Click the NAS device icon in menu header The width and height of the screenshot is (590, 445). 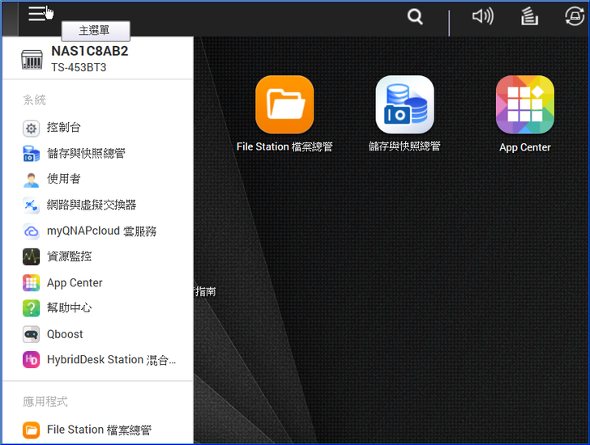pyautogui.click(x=32, y=59)
